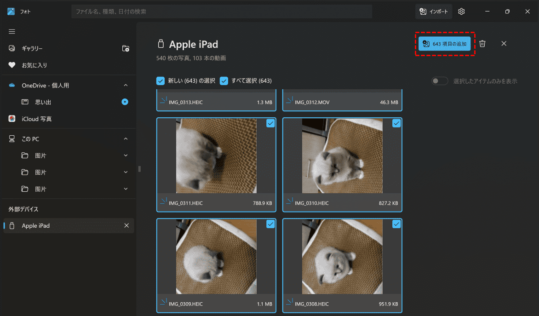Open お気に入り in the sidebar
The width and height of the screenshot is (539, 316).
34,65
